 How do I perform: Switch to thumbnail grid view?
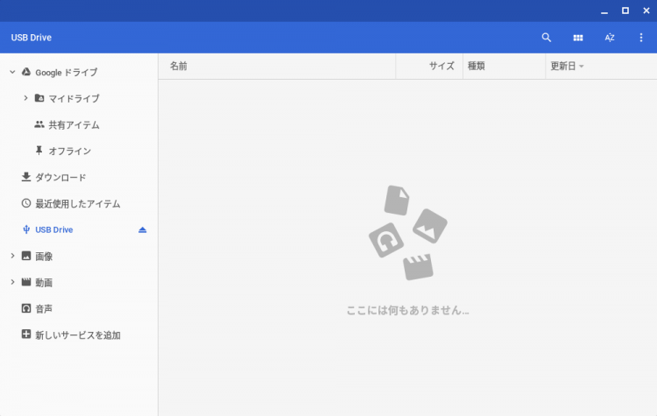tap(578, 38)
